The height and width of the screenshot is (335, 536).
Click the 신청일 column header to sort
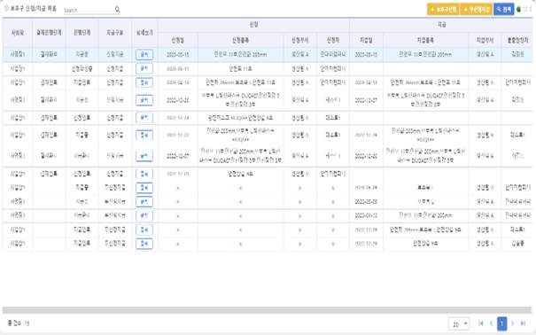tap(178, 41)
